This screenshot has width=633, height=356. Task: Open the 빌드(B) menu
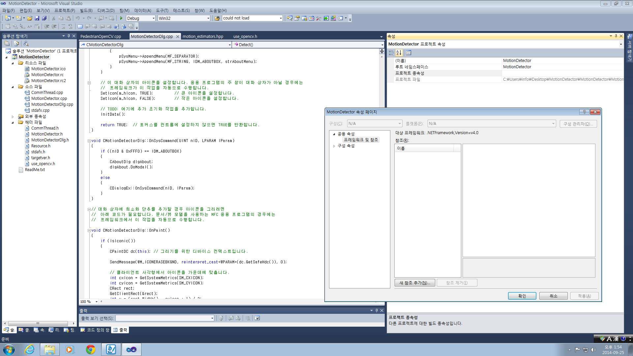(x=86, y=11)
